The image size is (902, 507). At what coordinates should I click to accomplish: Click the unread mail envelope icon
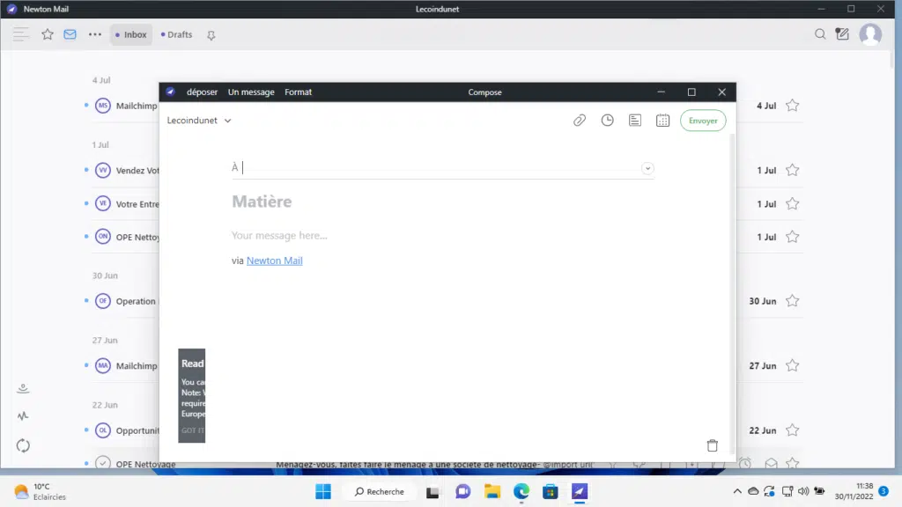pos(70,34)
